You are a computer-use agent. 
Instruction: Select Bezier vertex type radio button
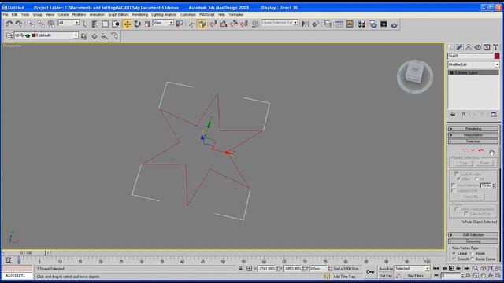point(472,253)
